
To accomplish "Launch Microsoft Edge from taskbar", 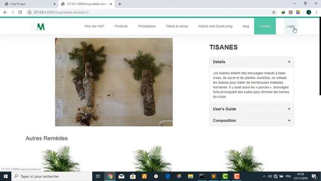I will point(168,176).
